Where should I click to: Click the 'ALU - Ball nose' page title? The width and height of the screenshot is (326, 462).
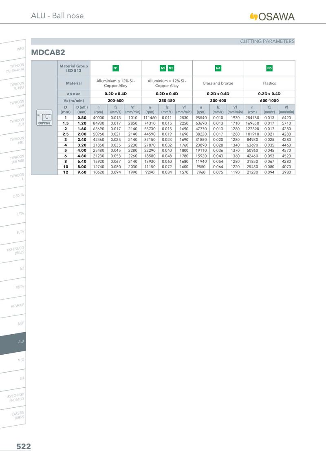pyautogui.click(x=57, y=16)
